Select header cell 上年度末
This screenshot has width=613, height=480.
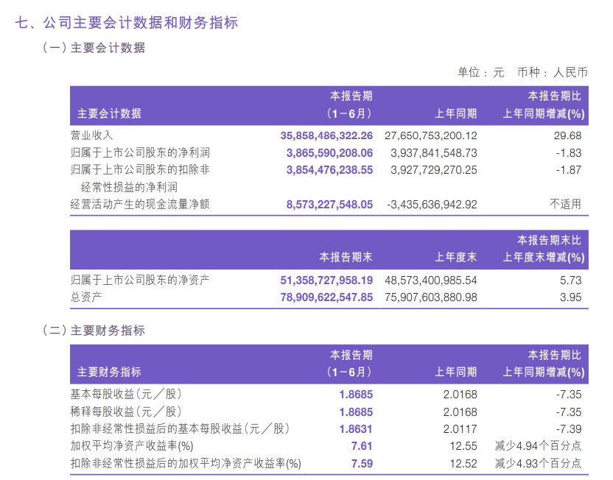[x=456, y=257]
